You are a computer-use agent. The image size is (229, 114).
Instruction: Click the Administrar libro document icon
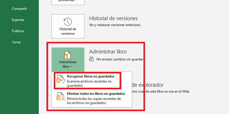(x=67, y=55)
